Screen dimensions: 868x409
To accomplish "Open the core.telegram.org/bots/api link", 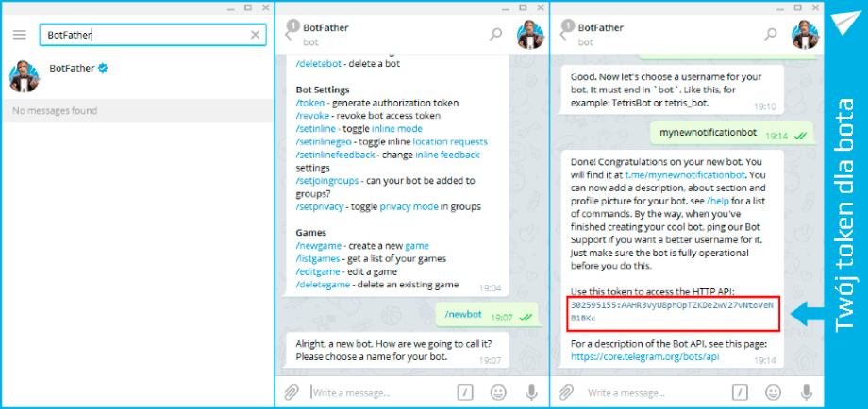I will (645, 357).
